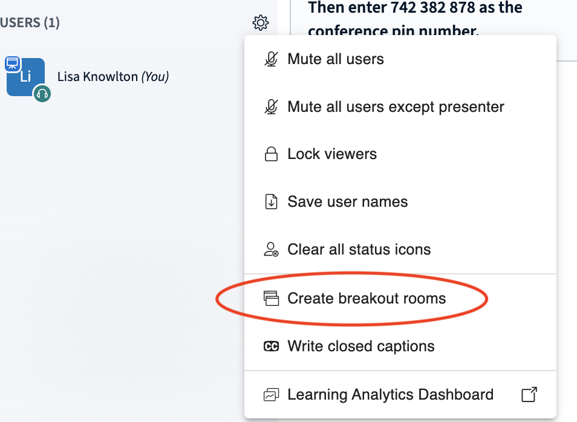Select Lisa Knowlton (You) in user list
Screen dimensions: 577x422
pyautogui.click(x=112, y=77)
